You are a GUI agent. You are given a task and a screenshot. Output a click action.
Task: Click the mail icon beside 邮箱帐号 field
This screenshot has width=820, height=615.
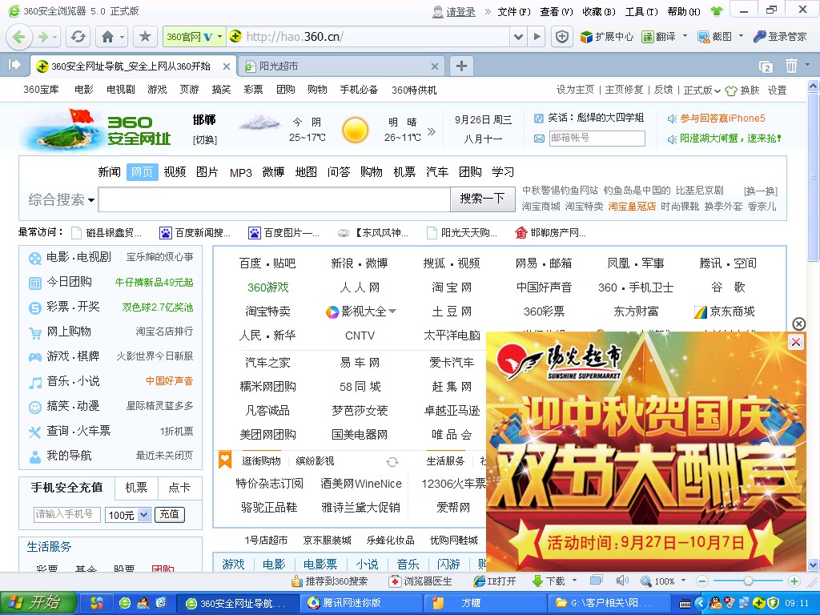(539, 139)
